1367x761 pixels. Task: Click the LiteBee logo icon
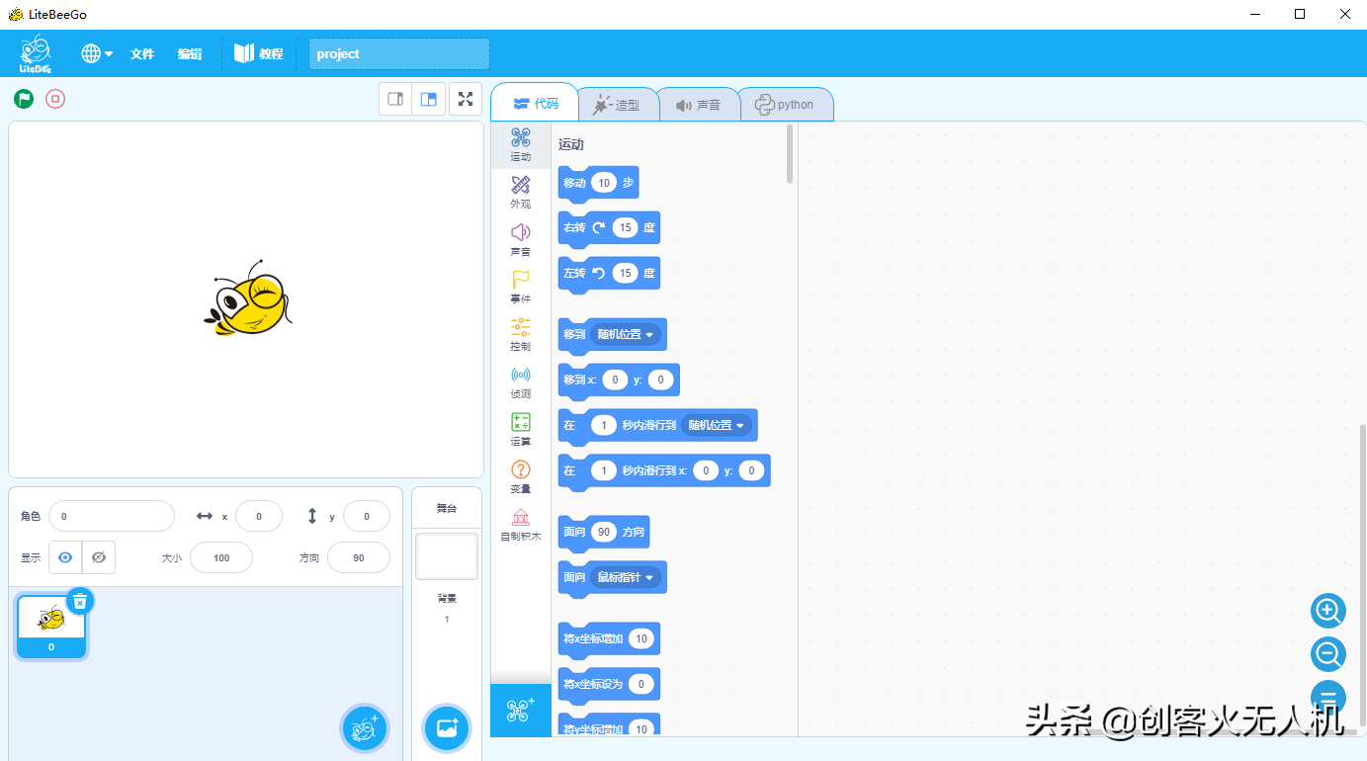[37, 53]
